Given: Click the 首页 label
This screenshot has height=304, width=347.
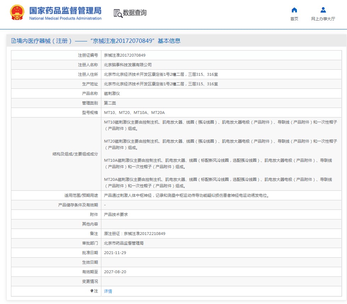Looking at the screenshot, I should 294,19.
